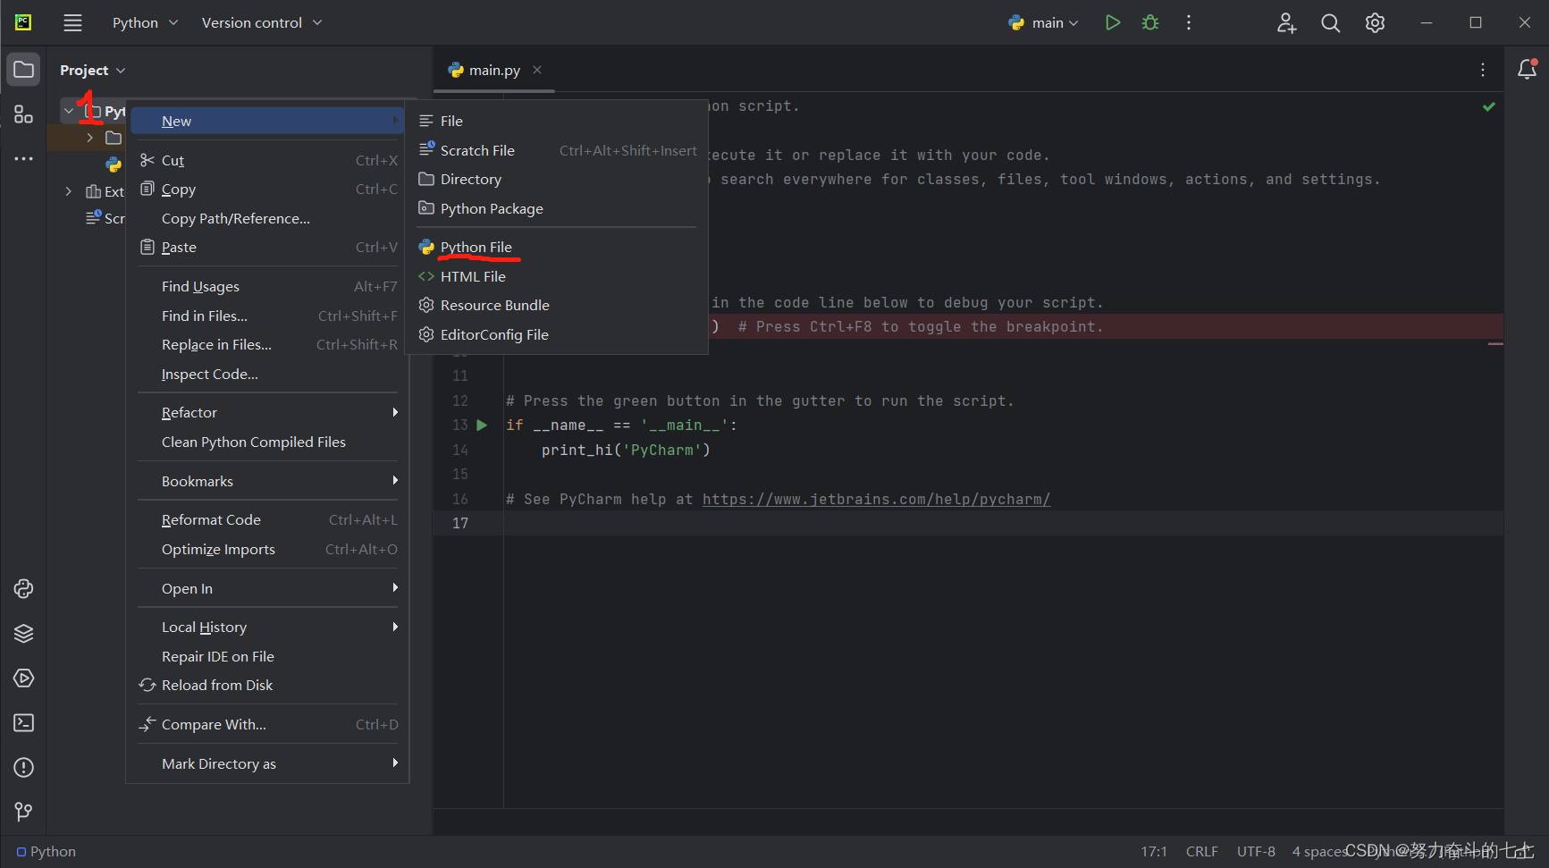Close the main.py tab
1549x868 pixels.
pyautogui.click(x=537, y=70)
